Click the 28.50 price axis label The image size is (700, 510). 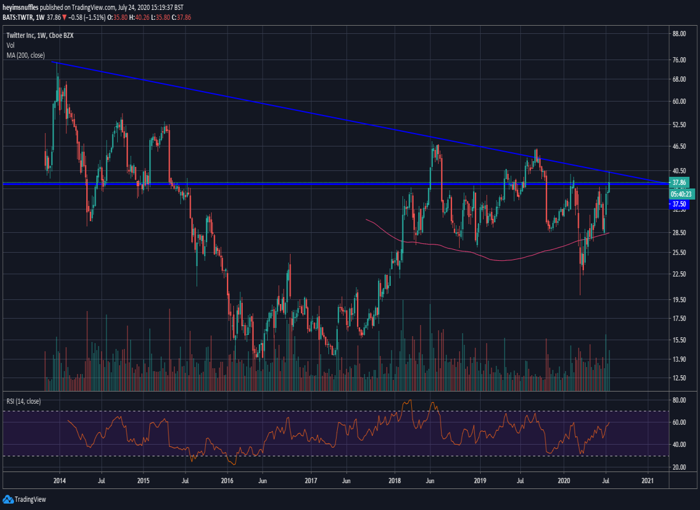[679, 232]
